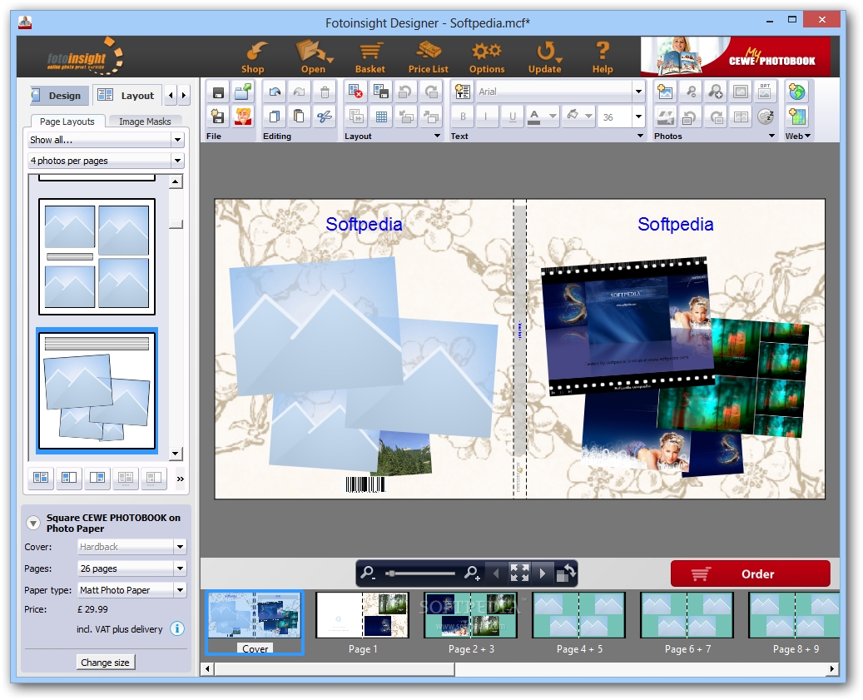The image size is (863, 700).
Task: Expand the Layout group arrow
Action: (x=438, y=136)
